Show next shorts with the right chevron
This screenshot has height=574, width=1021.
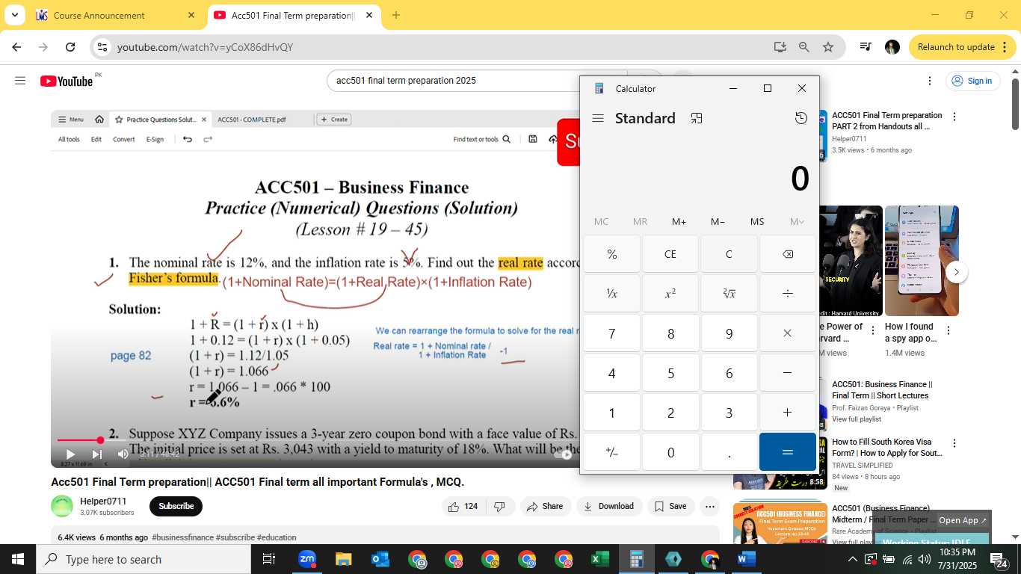coord(957,272)
